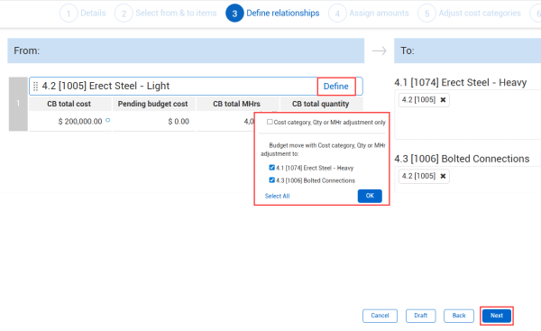Confirm selection with the OK button
The width and height of the screenshot is (541, 331).
click(370, 196)
